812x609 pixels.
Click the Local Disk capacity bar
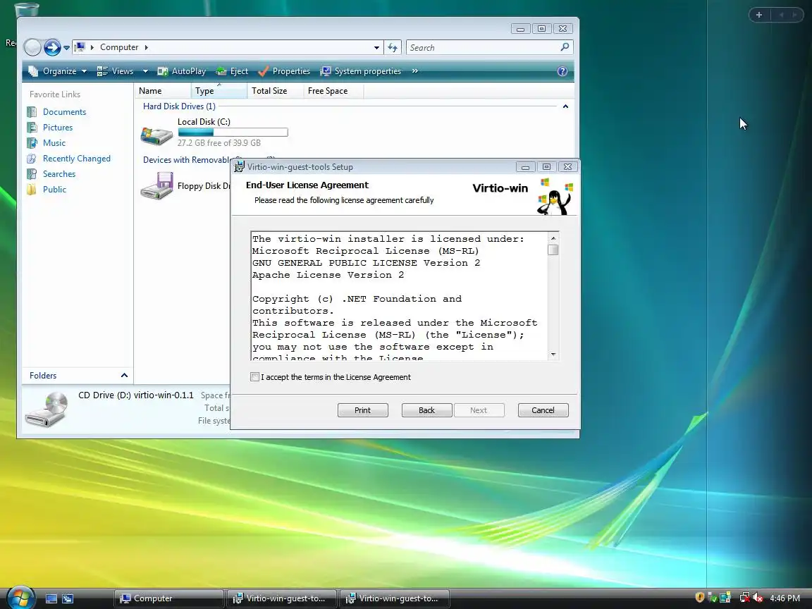tap(233, 133)
